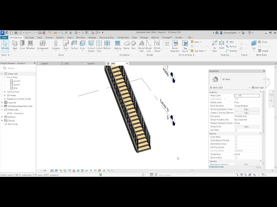The width and height of the screenshot is (277, 207).
Task: Click Edit button for Visibility/Graphics Overrides
Action: 247,109
